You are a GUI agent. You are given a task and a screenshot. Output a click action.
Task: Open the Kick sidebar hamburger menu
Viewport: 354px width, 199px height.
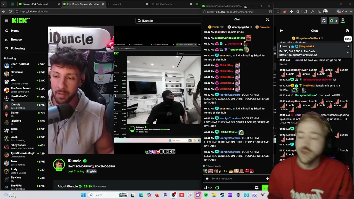7,20
